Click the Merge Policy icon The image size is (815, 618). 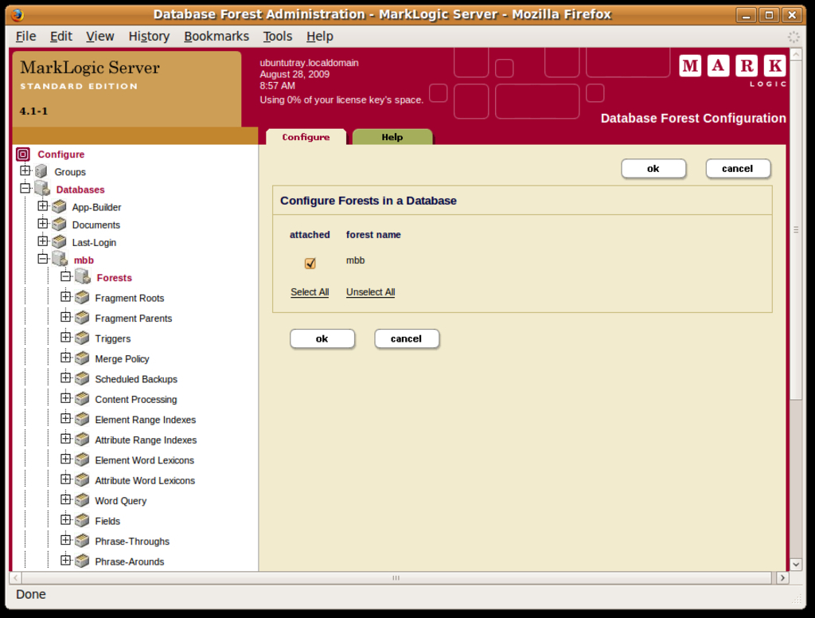point(82,358)
